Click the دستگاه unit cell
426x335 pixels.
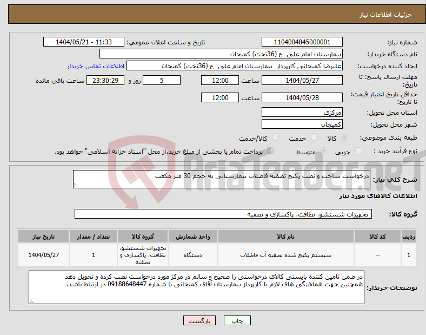[192, 255]
